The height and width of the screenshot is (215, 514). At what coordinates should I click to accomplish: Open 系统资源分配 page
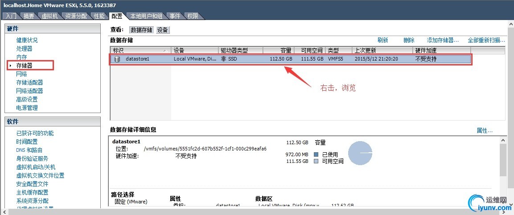coord(32,201)
